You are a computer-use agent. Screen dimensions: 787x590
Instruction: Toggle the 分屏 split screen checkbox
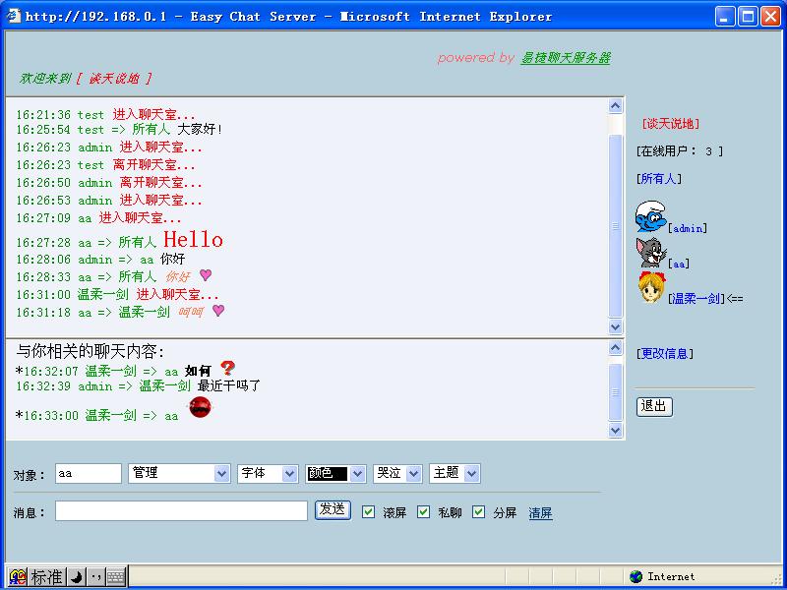point(479,511)
